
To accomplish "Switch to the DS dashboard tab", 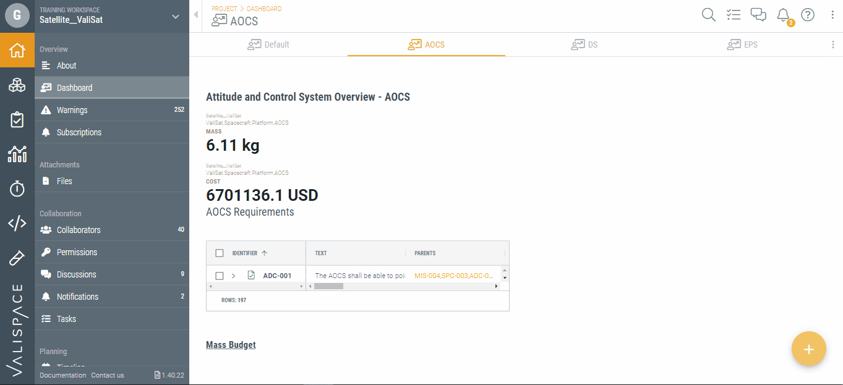I will [x=584, y=44].
